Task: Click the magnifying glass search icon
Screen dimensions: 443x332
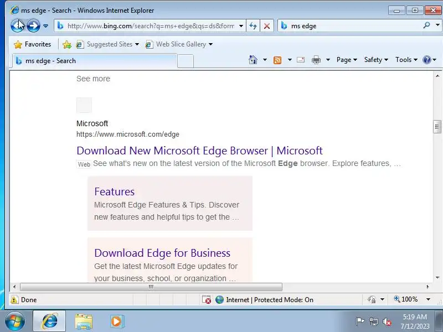Action: [426, 25]
